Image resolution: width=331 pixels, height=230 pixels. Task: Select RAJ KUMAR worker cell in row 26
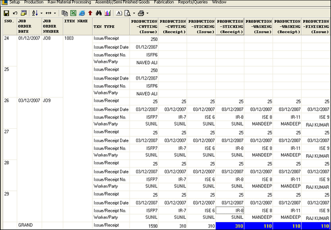tap(316, 125)
